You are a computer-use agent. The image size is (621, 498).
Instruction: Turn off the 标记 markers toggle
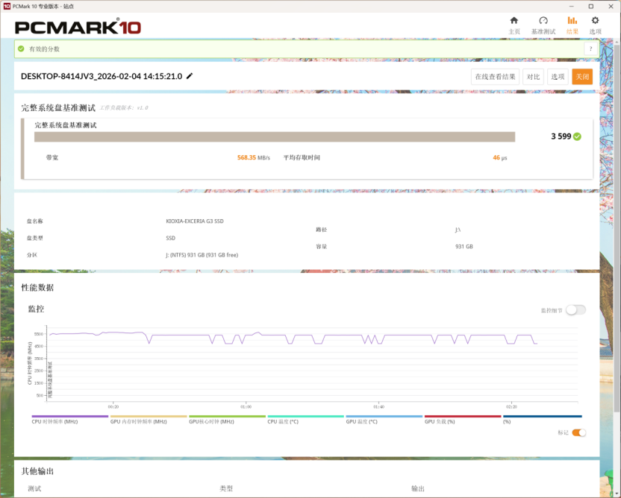tap(578, 432)
